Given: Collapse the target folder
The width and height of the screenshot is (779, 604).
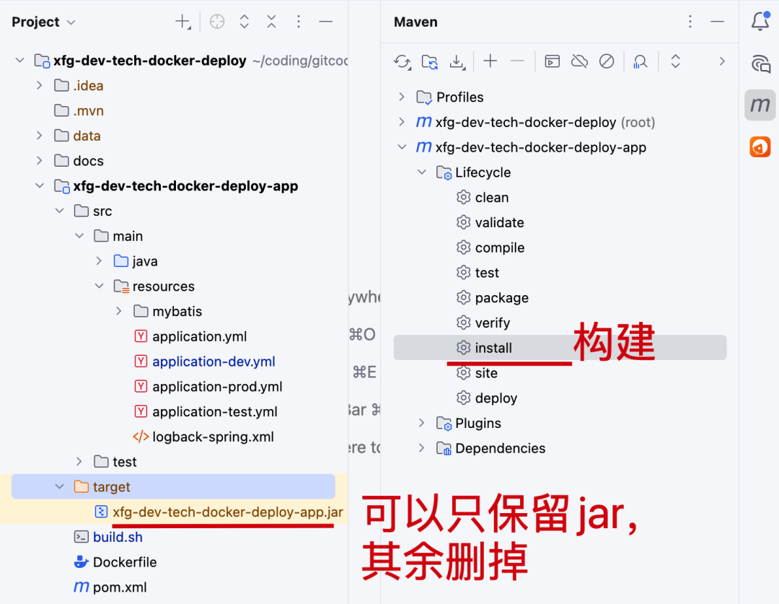Looking at the screenshot, I should (60, 486).
